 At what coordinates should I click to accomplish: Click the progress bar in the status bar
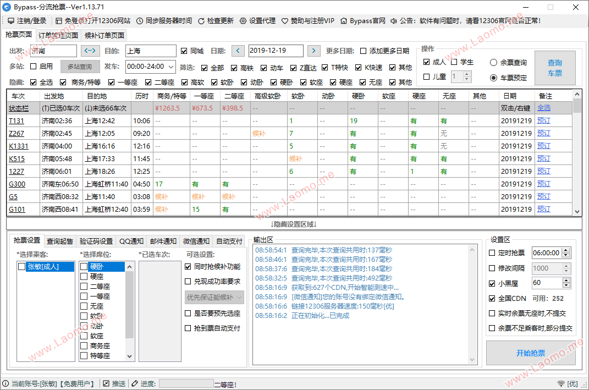pos(186,383)
